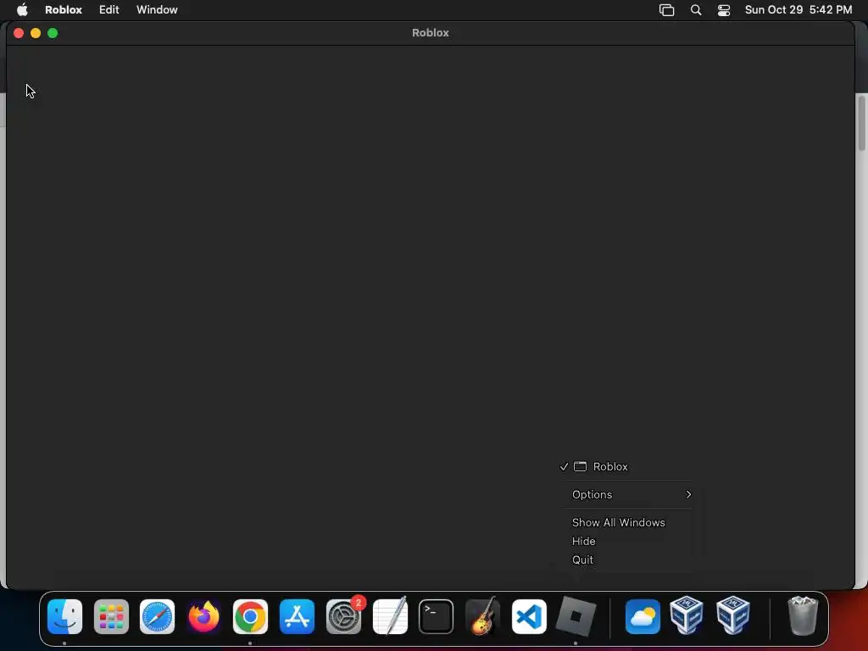Minimize the Roblox window with yellow button
868x651 pixels.
point(36,33)
